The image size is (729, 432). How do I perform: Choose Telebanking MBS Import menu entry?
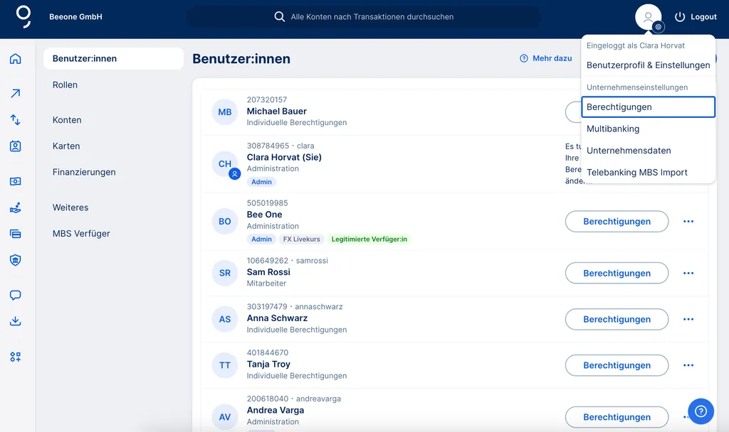(636, 172)
